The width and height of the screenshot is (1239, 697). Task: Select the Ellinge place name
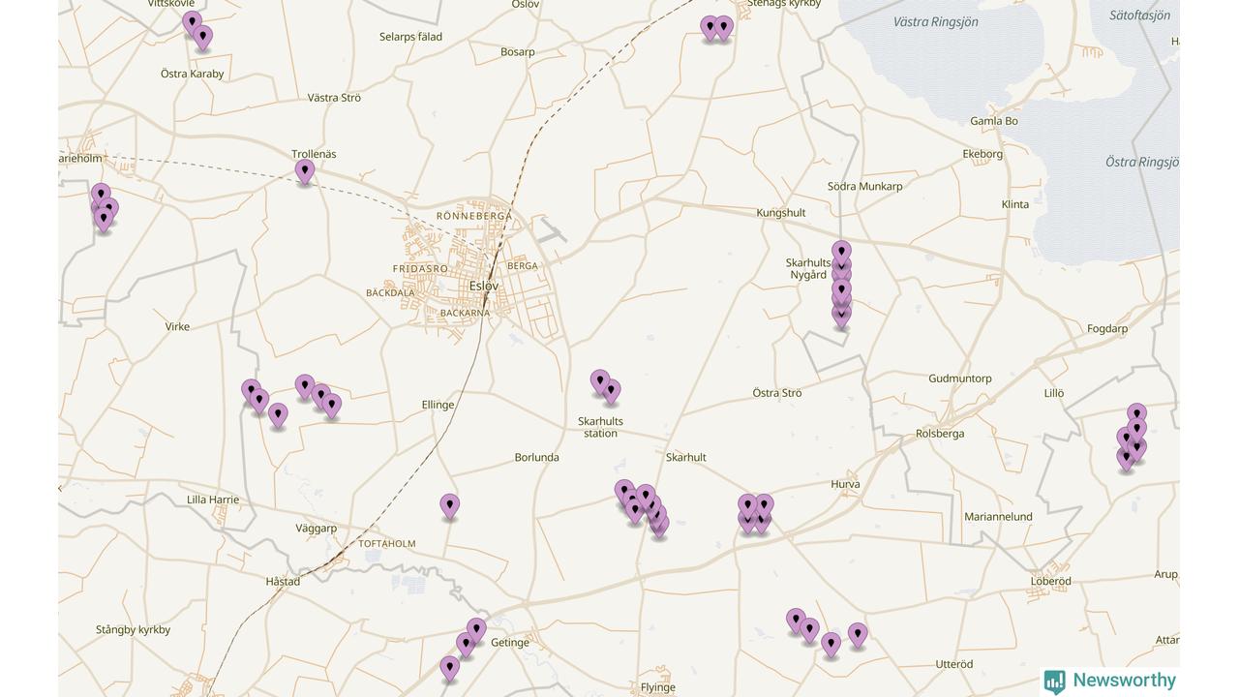tap(438, 405)
